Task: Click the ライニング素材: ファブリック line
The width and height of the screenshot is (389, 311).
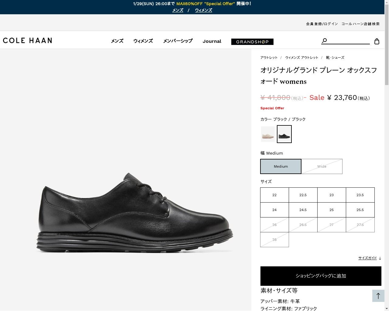Action: pyautogui.click(x=289, y=309)
